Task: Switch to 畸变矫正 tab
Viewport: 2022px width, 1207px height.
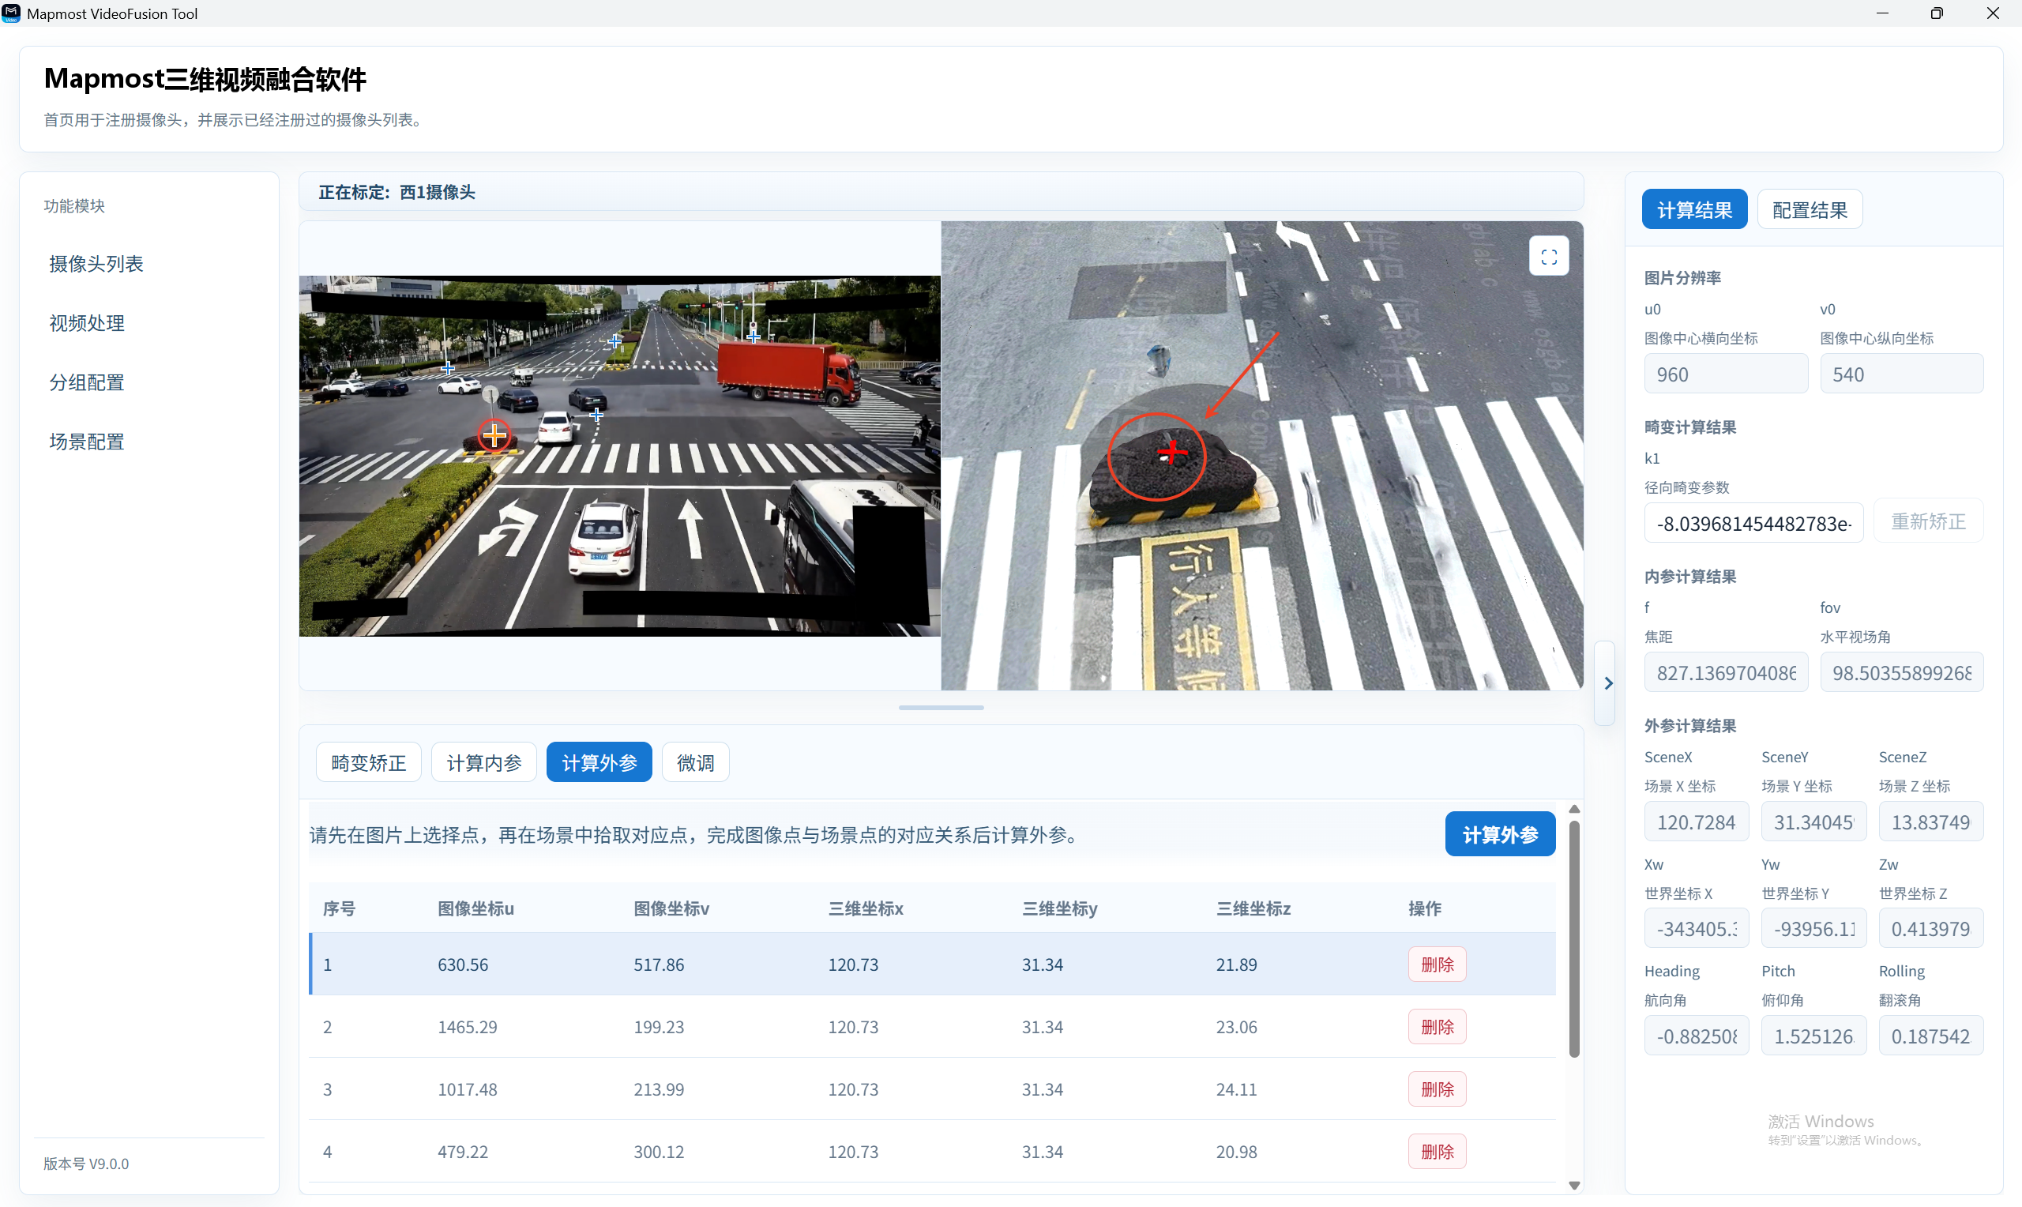Action: 368,762
